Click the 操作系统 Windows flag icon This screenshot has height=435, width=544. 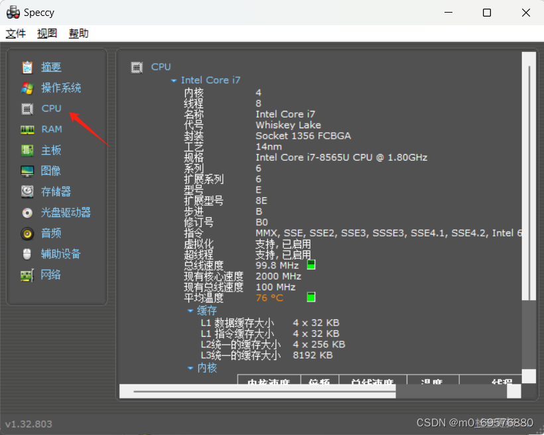pos(27,88)
